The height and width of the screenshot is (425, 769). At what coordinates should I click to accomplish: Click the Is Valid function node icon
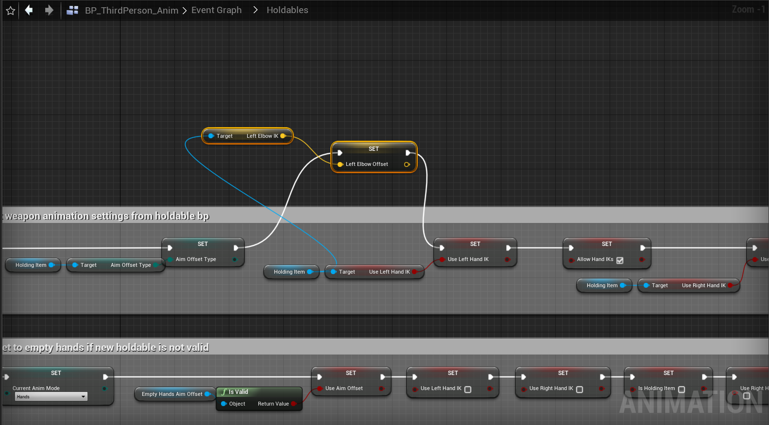(224, 392)
